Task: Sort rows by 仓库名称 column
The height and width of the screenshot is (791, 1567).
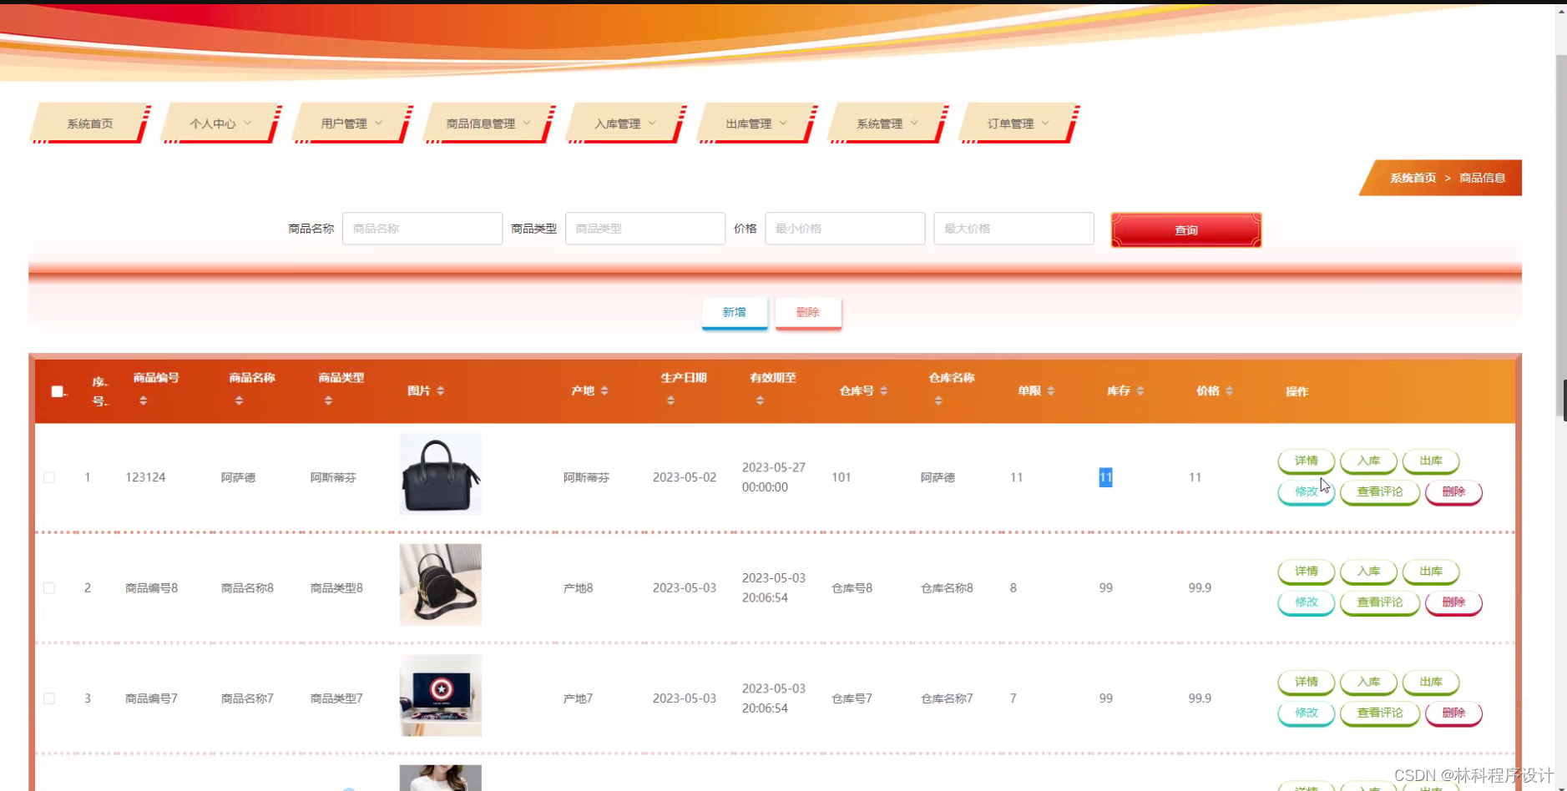Action: 939,400
